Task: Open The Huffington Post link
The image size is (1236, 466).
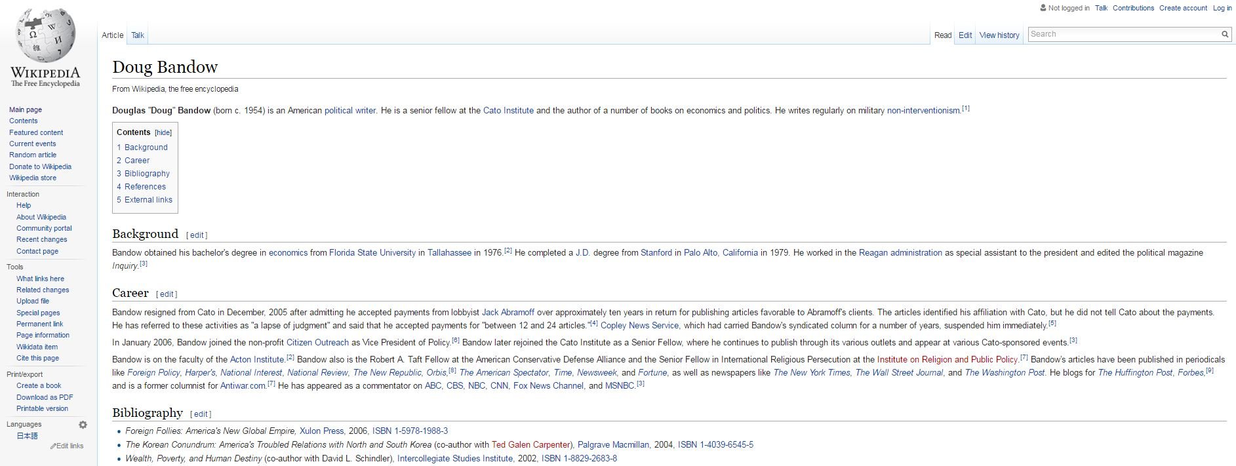Action: (x=1135, y=373)
